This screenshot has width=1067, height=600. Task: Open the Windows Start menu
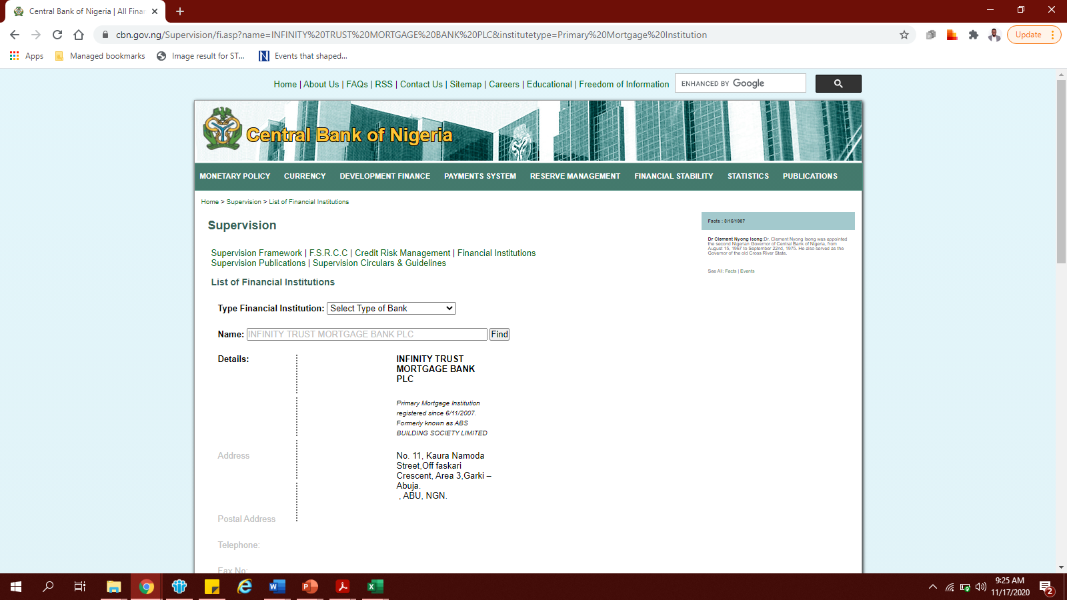click(x=16, y=587)
